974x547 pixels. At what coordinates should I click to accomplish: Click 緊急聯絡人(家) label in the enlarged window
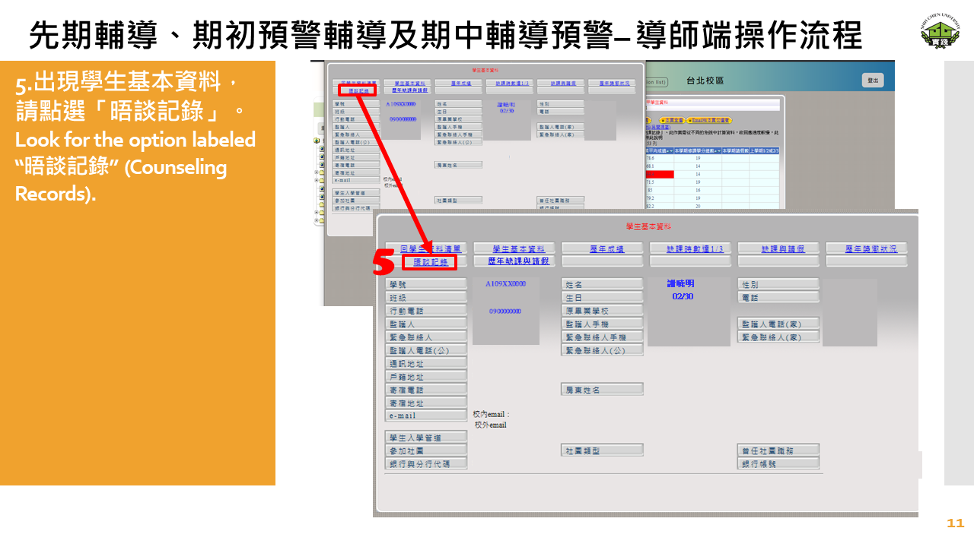778,337
